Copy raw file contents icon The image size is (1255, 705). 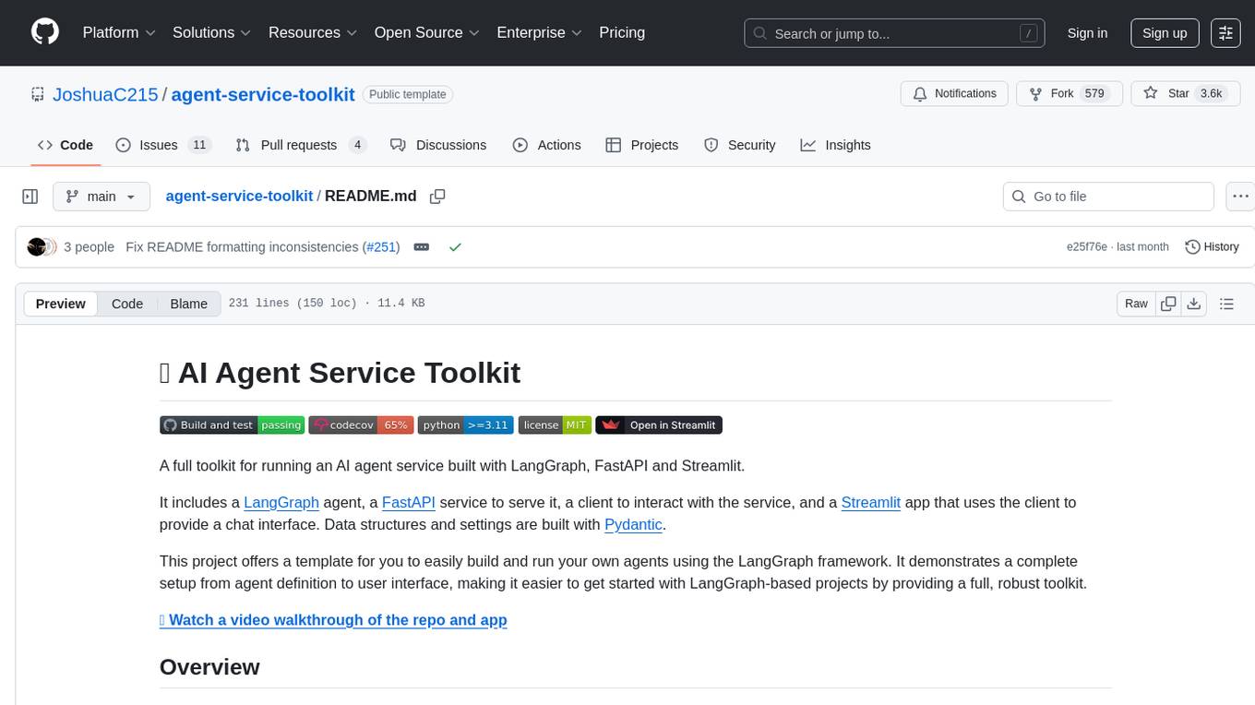(1169, 304)
